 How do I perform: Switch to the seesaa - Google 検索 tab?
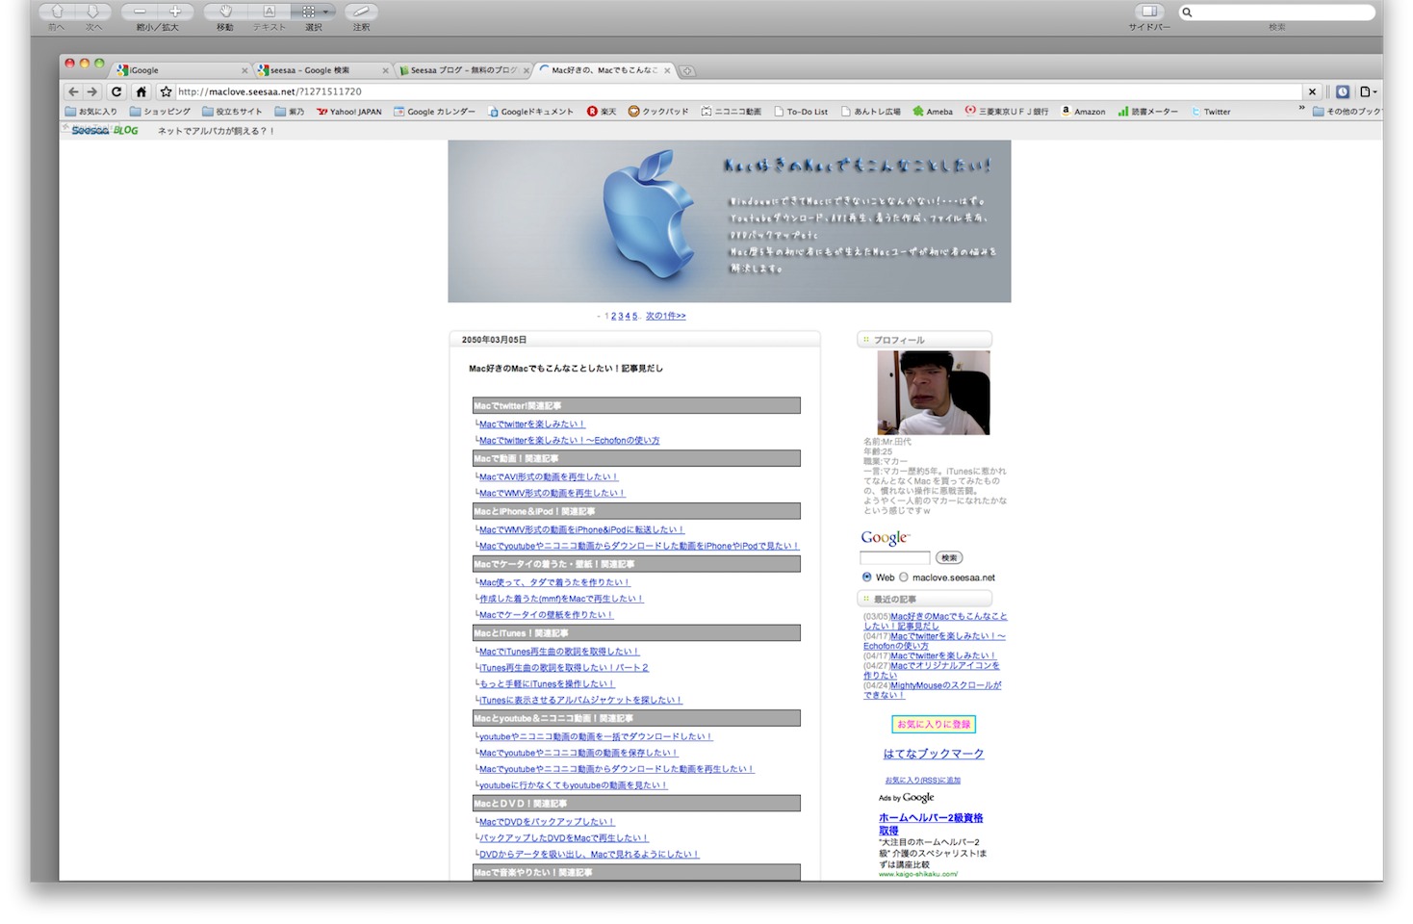(322, 70)
